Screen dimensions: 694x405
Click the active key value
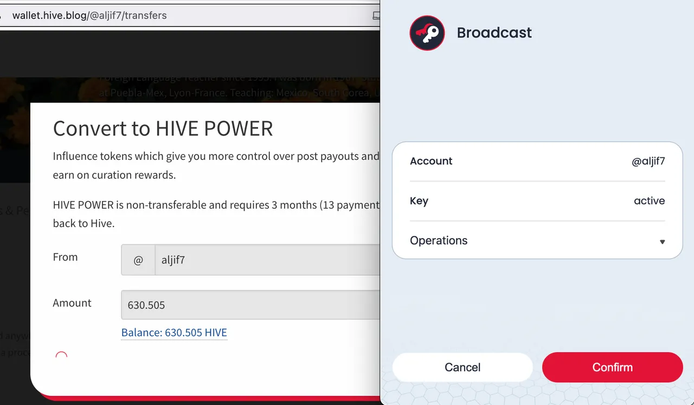(x=649, y=201)
